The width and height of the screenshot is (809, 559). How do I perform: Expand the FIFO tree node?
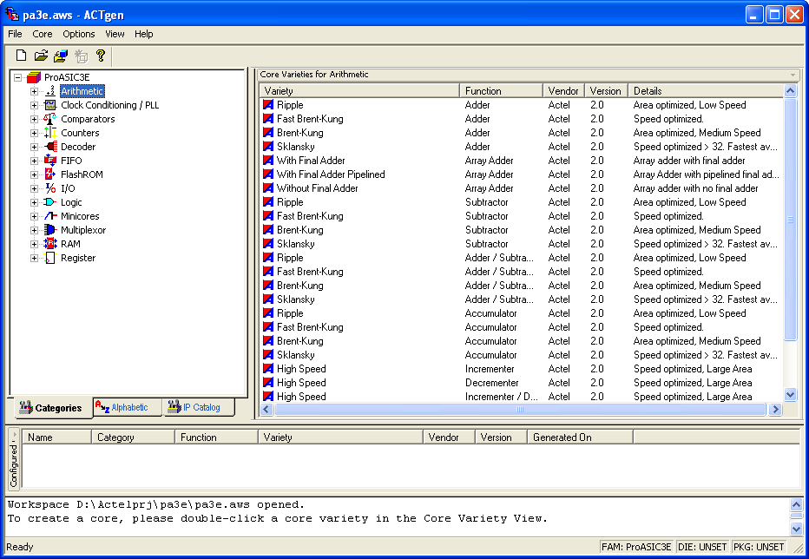coord(34,161)
